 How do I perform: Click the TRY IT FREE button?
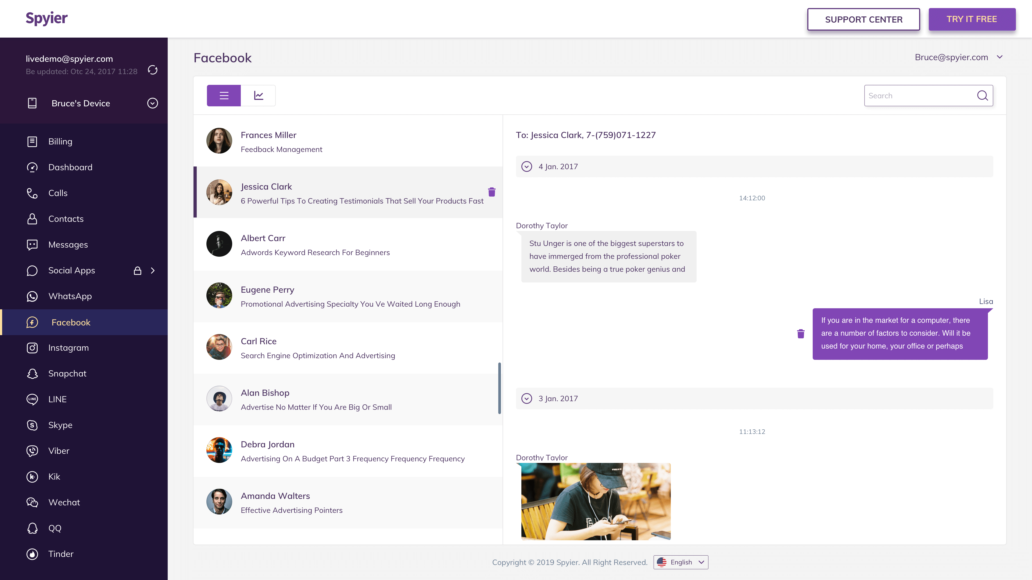coord(972,19)
